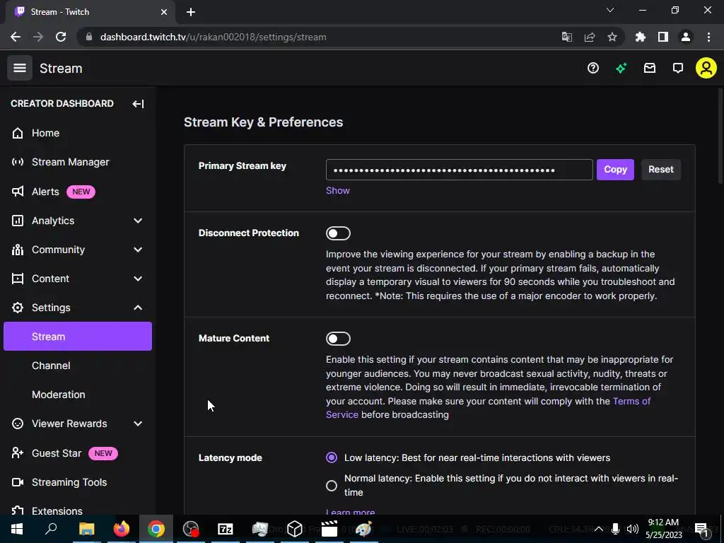Go to Home in sidebar

point(46,133)
